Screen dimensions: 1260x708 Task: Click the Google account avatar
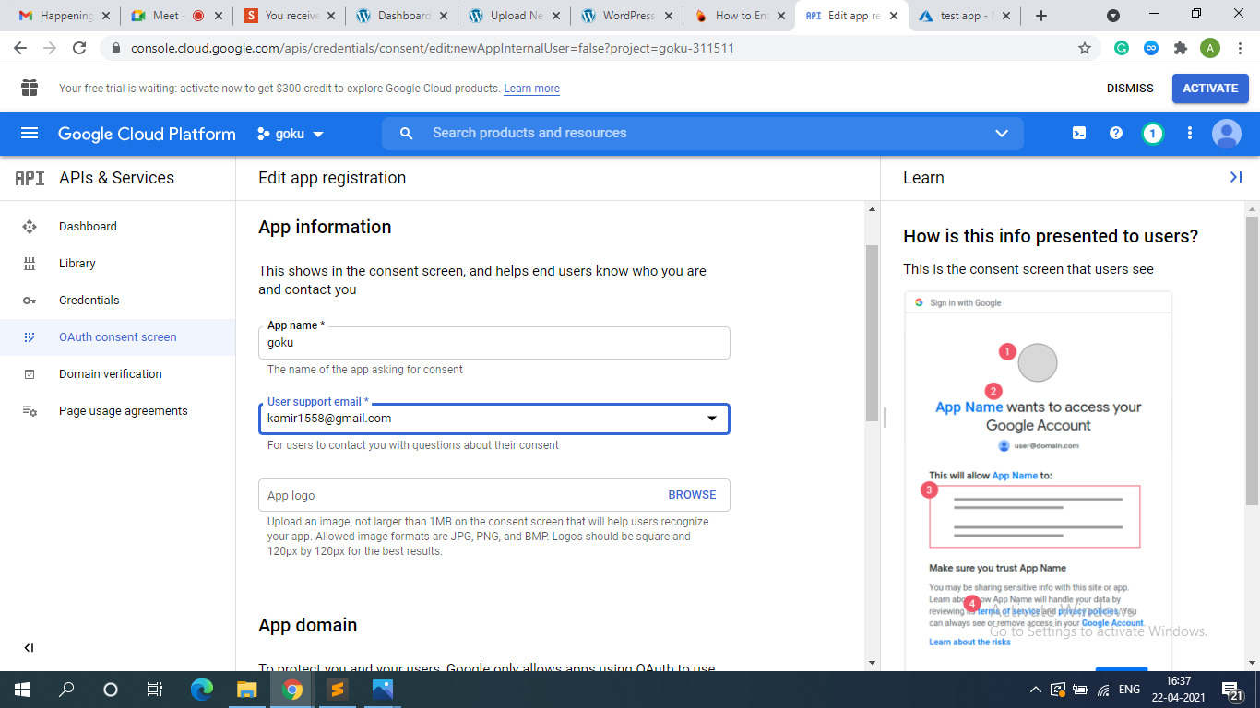tap(1227, 134)
